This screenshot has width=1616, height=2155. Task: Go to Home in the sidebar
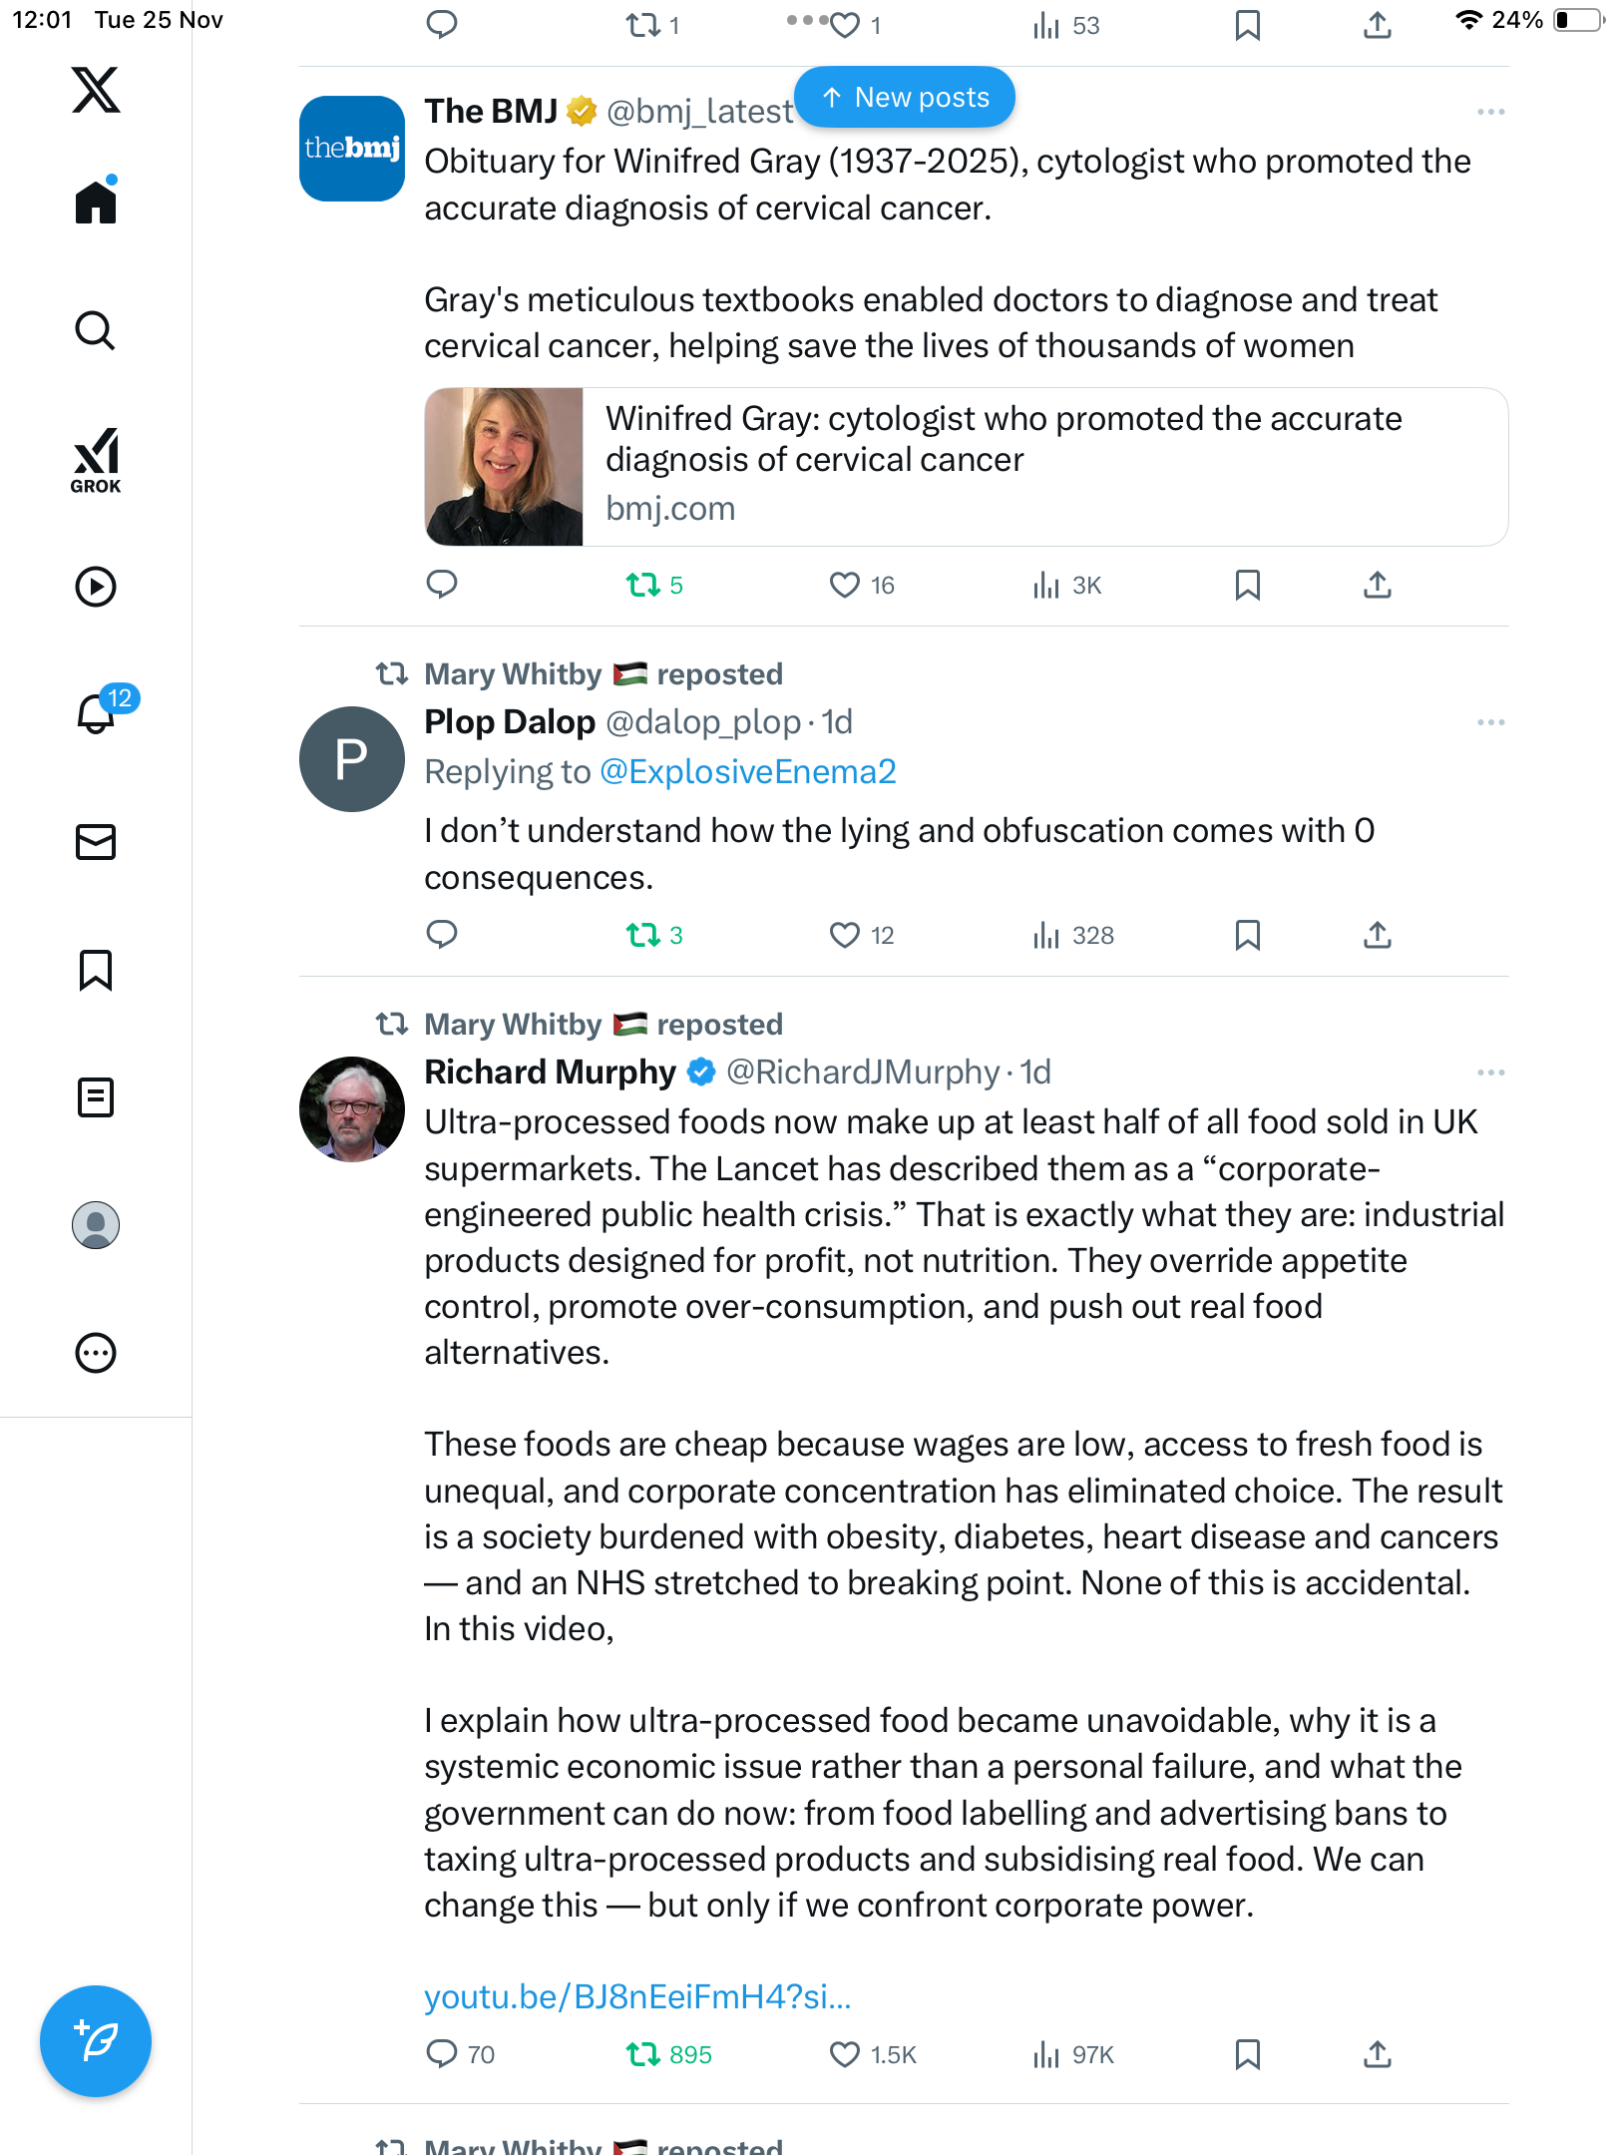click(x=96, y=204)
